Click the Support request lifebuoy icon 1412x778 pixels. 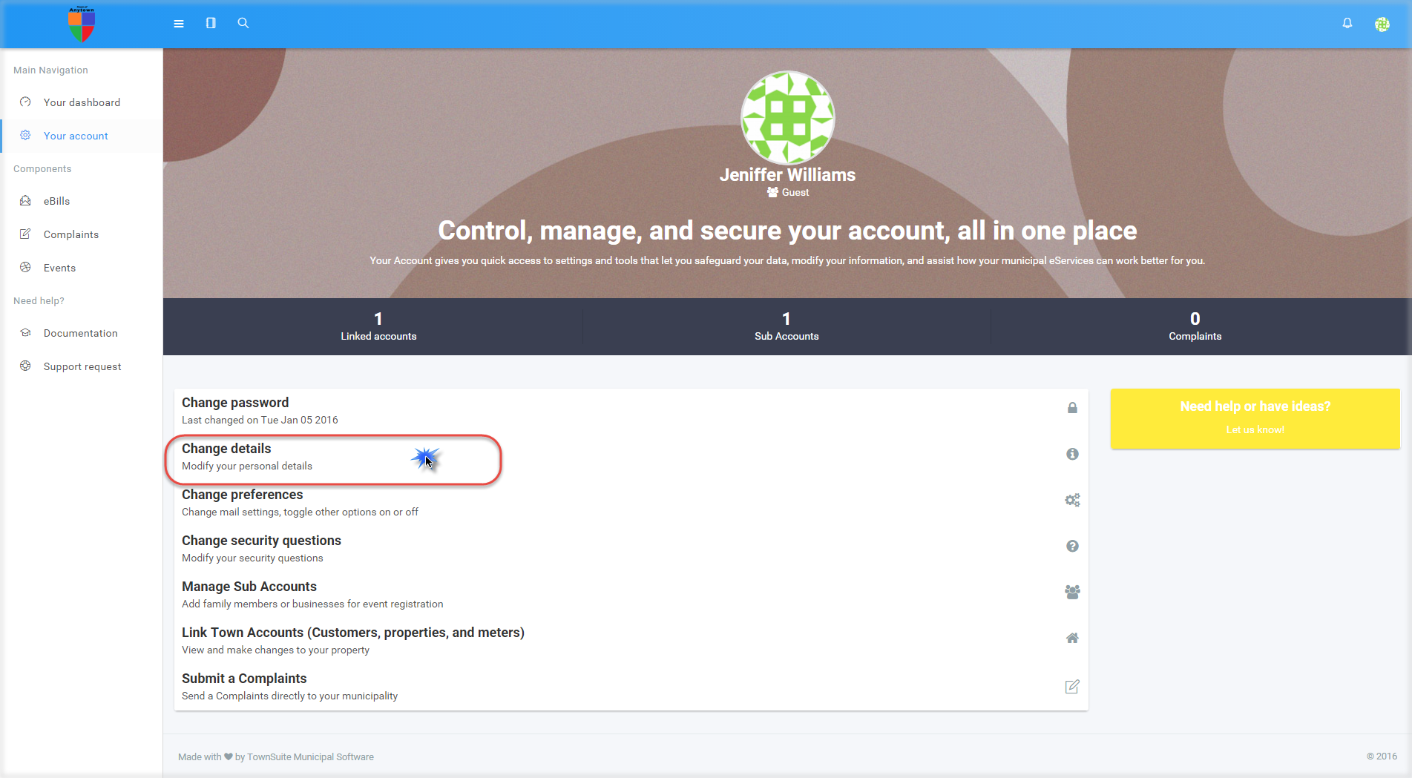click(x=25, y=366)
